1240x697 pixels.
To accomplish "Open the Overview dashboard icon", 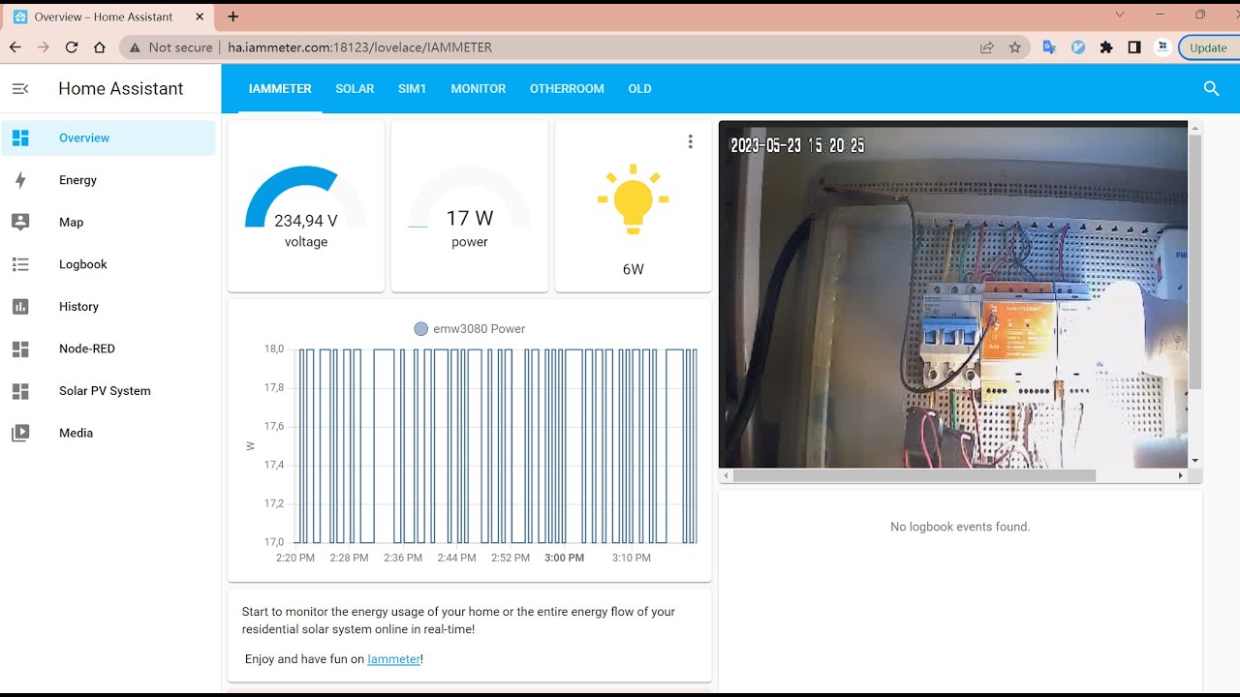I will point(20,137).
